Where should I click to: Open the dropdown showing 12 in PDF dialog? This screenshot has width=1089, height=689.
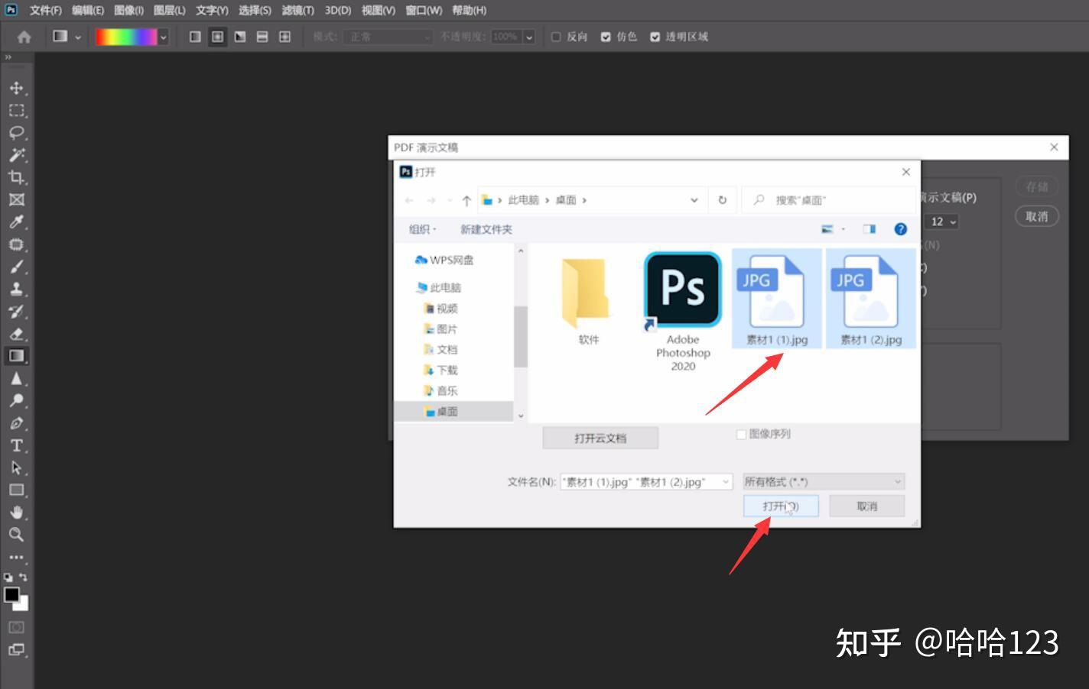click(942, 222)
